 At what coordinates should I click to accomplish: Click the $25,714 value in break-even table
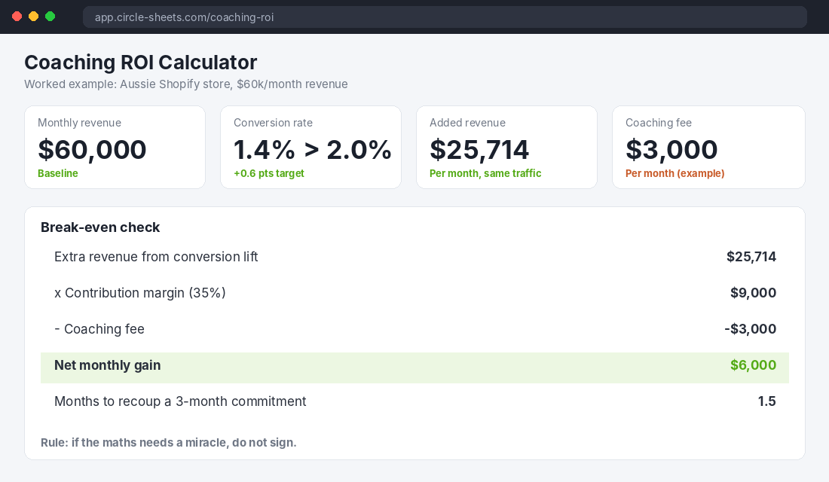tap(751, 257)
